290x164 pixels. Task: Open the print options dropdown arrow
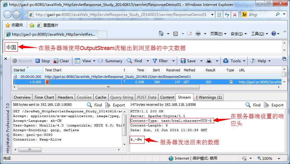click(x=205, y=33)
